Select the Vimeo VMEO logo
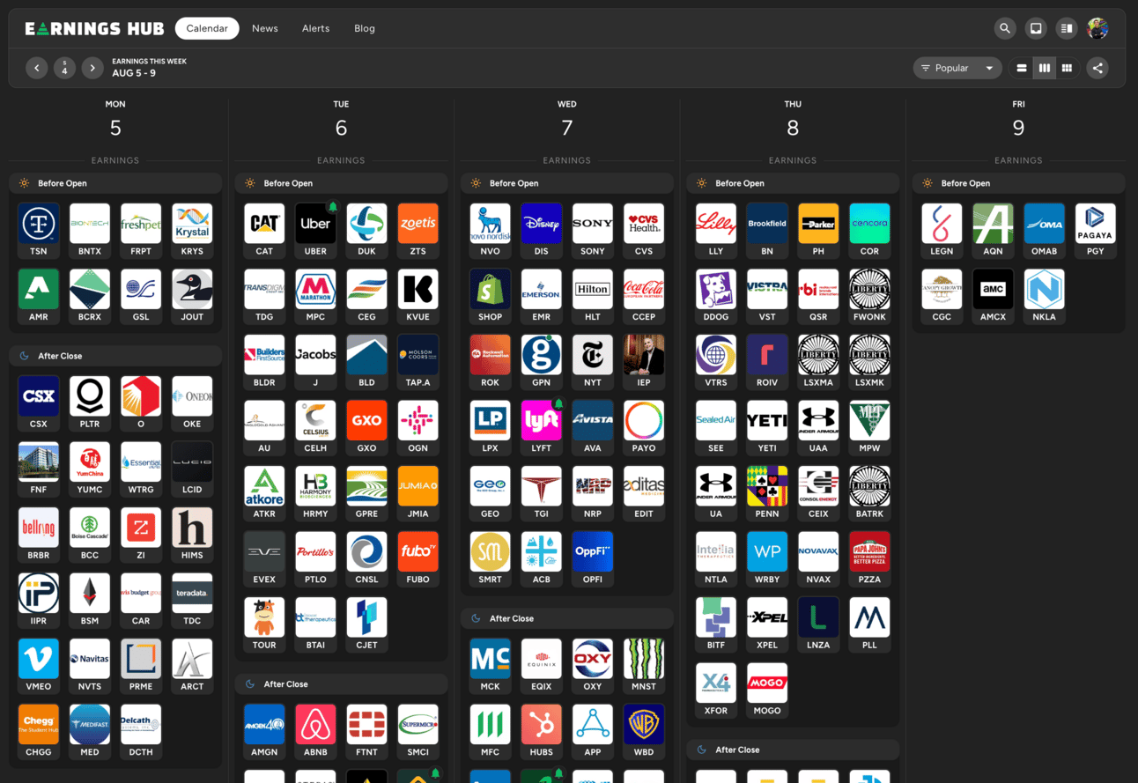1138x783 pixels. (39, 659)
